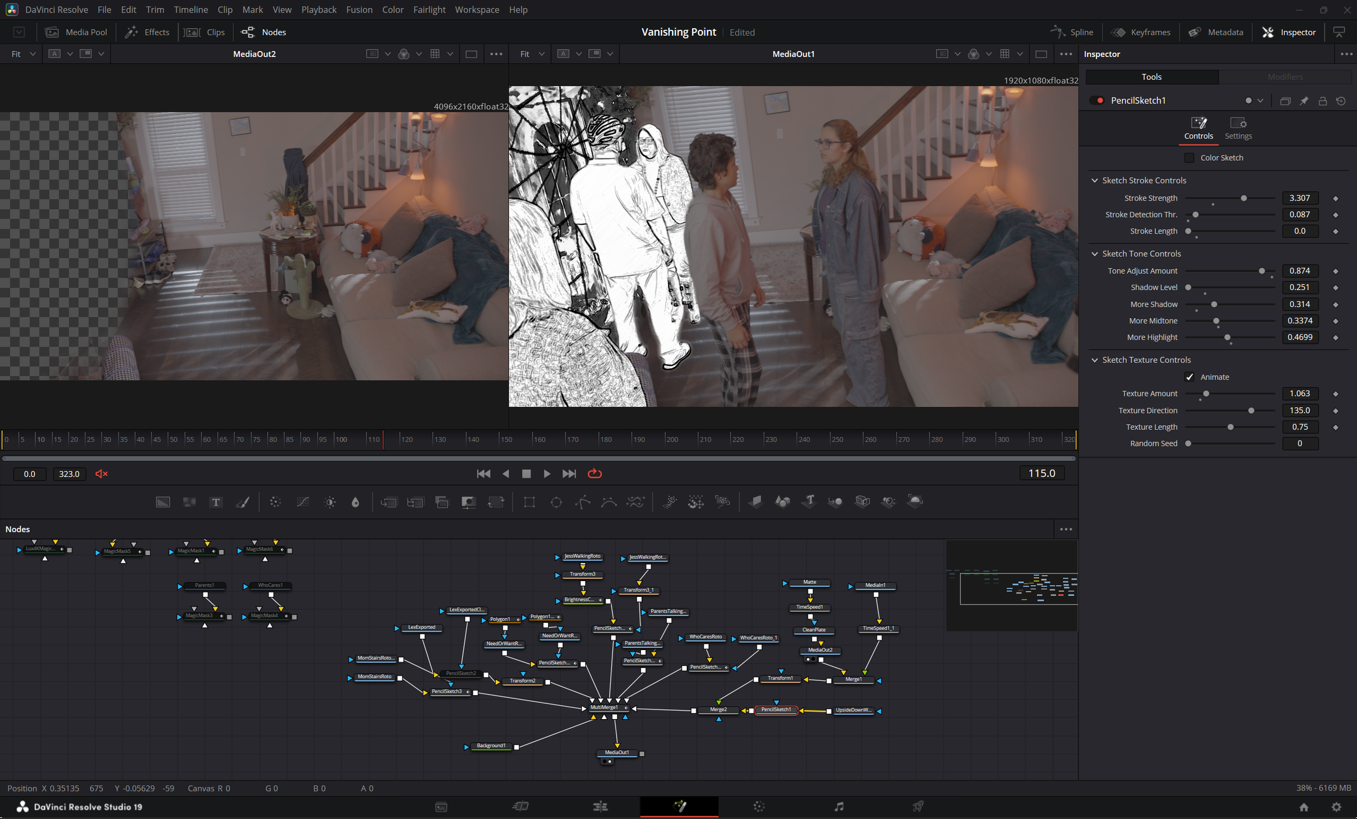This screenshot has height=819, width=1357.
Task: Add a Rectangle mask from the toolbar
Action: pos(529,502)
